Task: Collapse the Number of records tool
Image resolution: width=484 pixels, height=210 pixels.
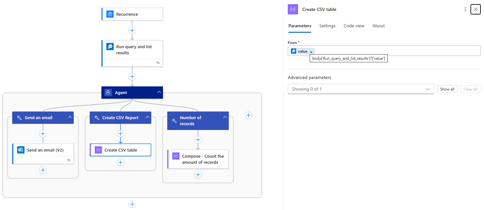Action: tap(225, 118)
